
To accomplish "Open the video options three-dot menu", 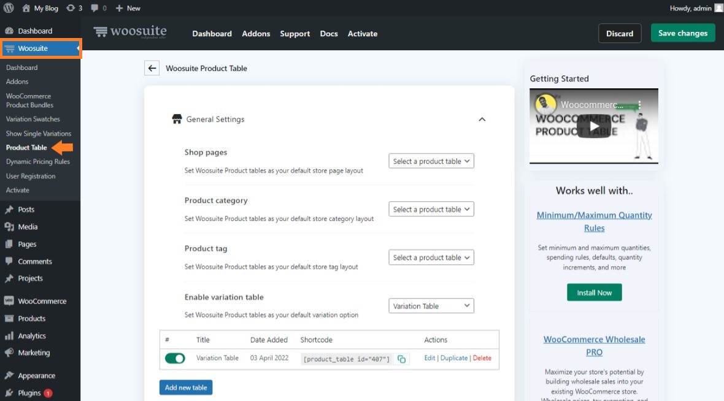I will [639, 105].
